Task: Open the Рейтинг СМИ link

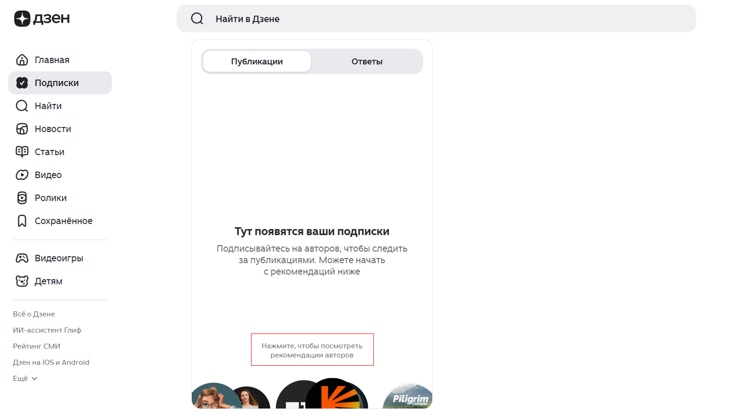Action: (37, 346)
